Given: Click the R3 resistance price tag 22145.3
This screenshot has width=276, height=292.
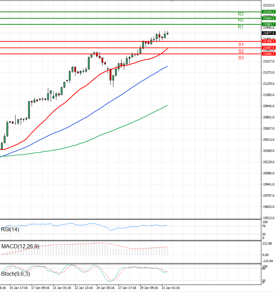Looking at the screenshot, I should (x=269, y=12).
